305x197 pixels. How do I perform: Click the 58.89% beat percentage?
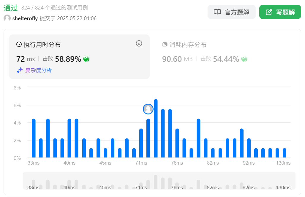[x=68, y=59]
